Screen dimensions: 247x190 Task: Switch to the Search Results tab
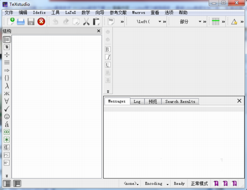pos(180,101)
